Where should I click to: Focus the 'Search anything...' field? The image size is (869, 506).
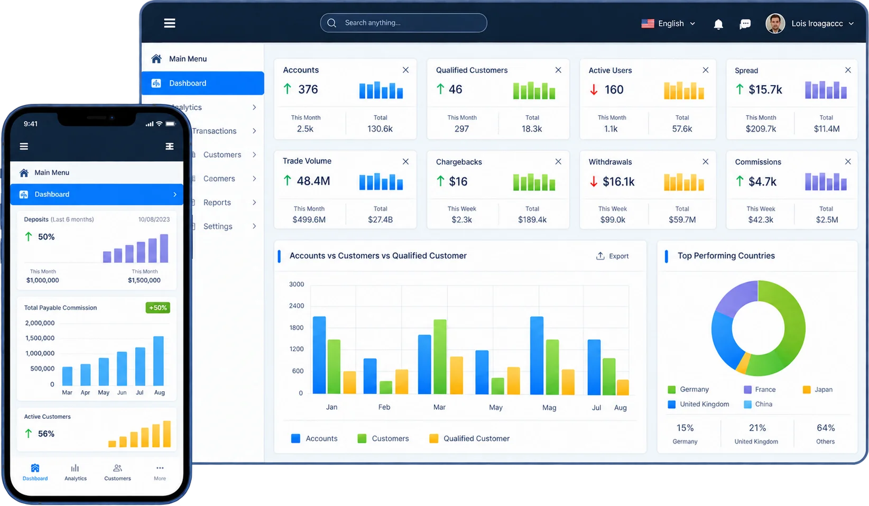[403, 23]
